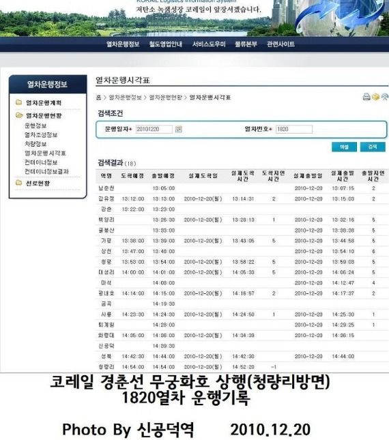The image size is (389, 440).
Task: Open the 서비스도우미 top menu
Action: pos(209,44)
